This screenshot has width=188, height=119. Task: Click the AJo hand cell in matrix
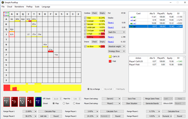pyautogui.click(x=12, y=34)
